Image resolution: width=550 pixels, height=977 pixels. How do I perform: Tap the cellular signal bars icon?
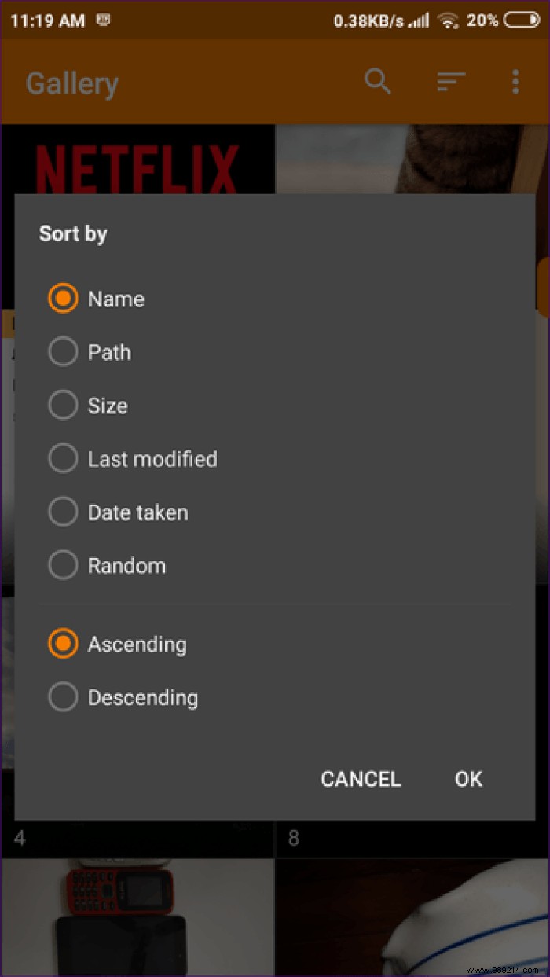(x=420, y=20)
